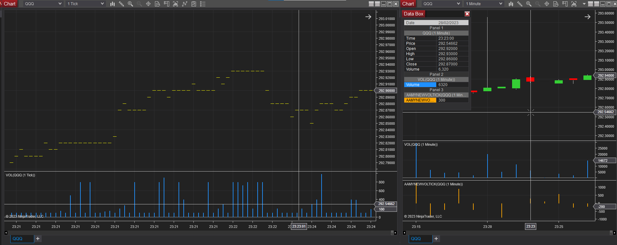Select the Drawing Tools pencil in left chart
617x245 pixels.
coord(121,4)
